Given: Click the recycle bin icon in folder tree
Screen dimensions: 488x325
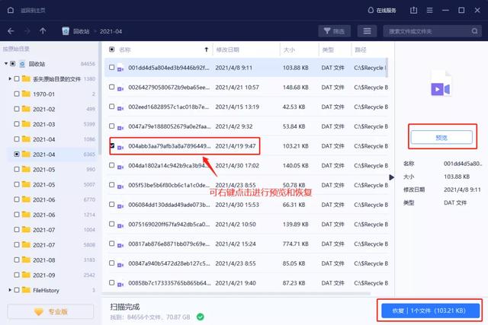Looking at the screenshot, I should pos(22,64).
